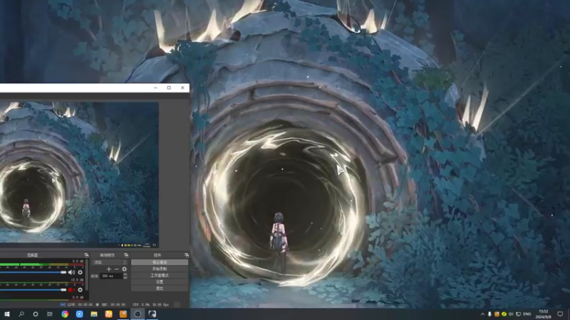Open the Windows Start menu
This screenshot has height=320, width=570.
(x=7, y=314)
